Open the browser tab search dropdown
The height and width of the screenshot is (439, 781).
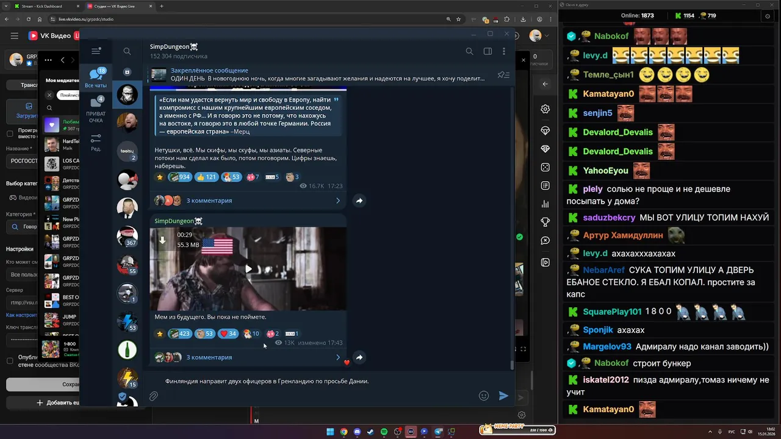point(7,6)
